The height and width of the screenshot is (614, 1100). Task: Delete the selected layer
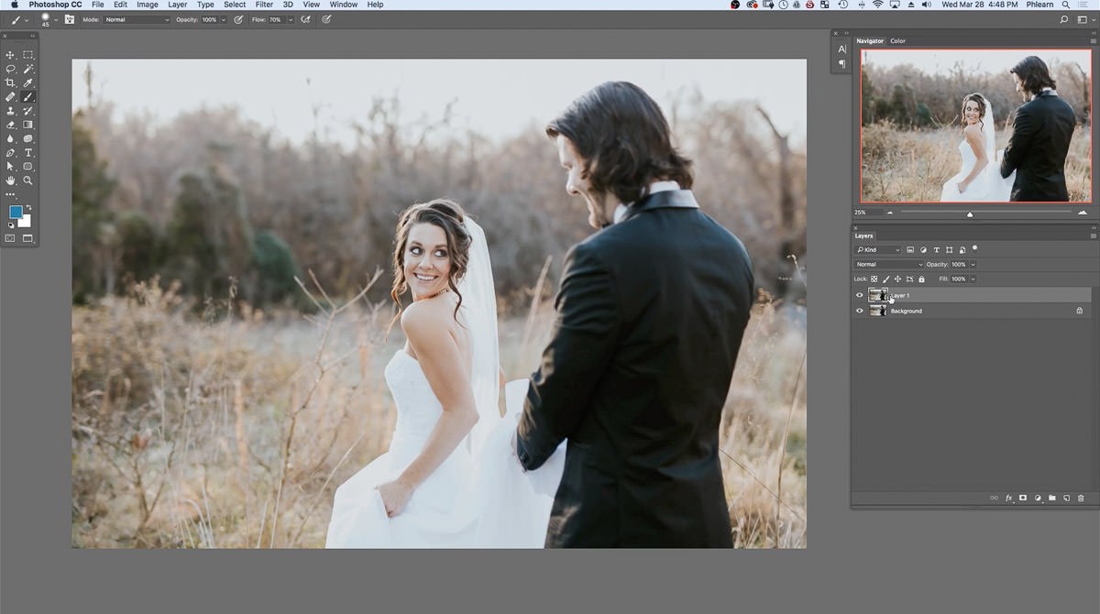tap(1081, 498)
